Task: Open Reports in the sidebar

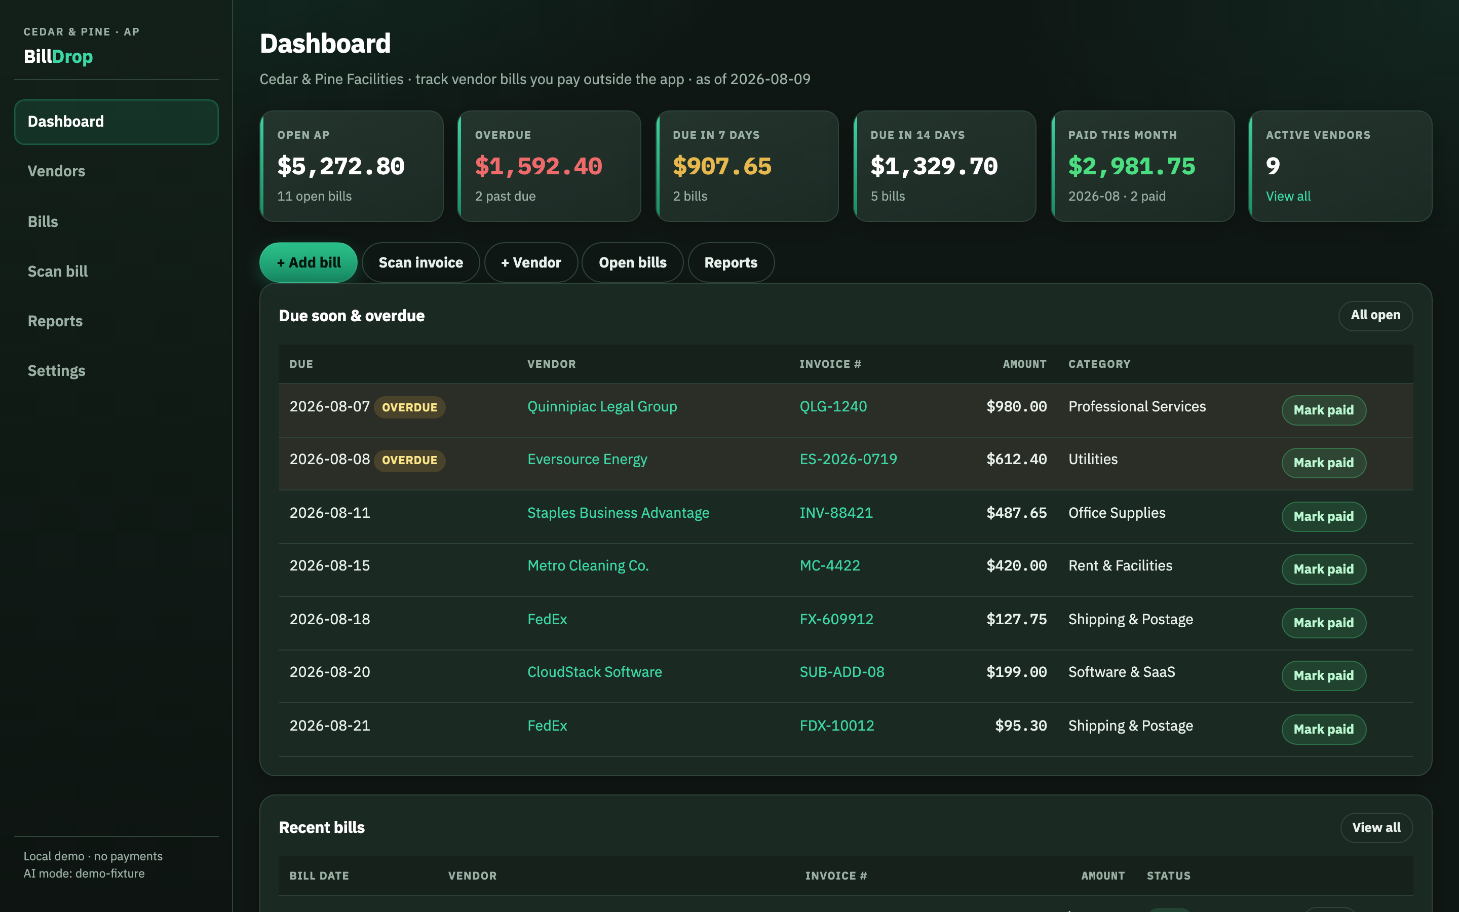Action: click(117, 321)
